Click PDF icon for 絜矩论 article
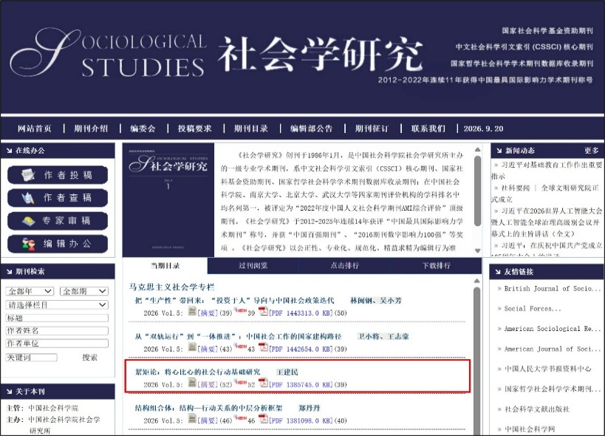Image resolution: width=605 pixels, height=436 pixels. [x=263, y=383]
